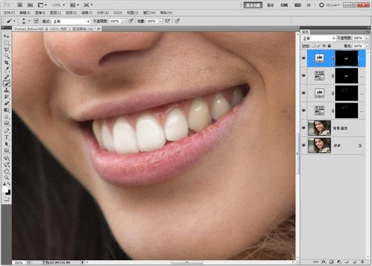Select the Spot Healing Brush tool
372x266 pixels.
tap(6, 77)
